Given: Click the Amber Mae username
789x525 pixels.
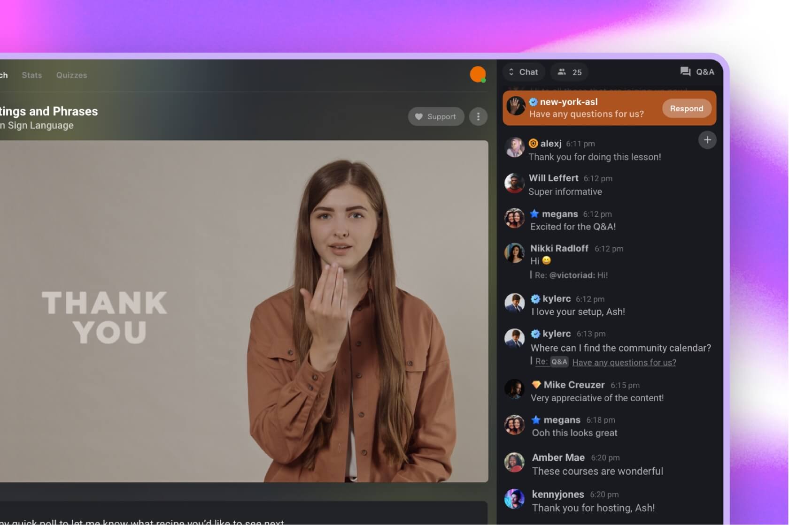Looking at the screenshot, I should tap(558, 457).
